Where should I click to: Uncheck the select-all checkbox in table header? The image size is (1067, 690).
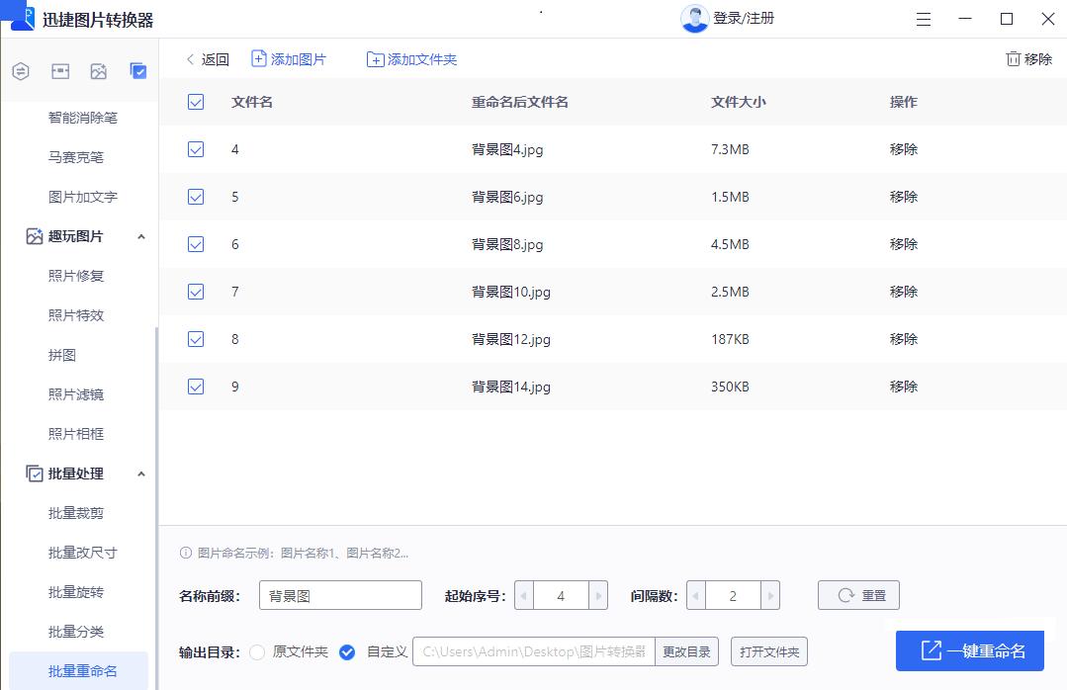(196, 102)
